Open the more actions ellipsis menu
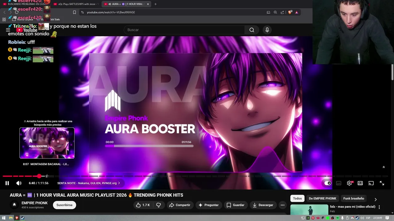Viewport: 394px width, 221px height. [283, 205]
